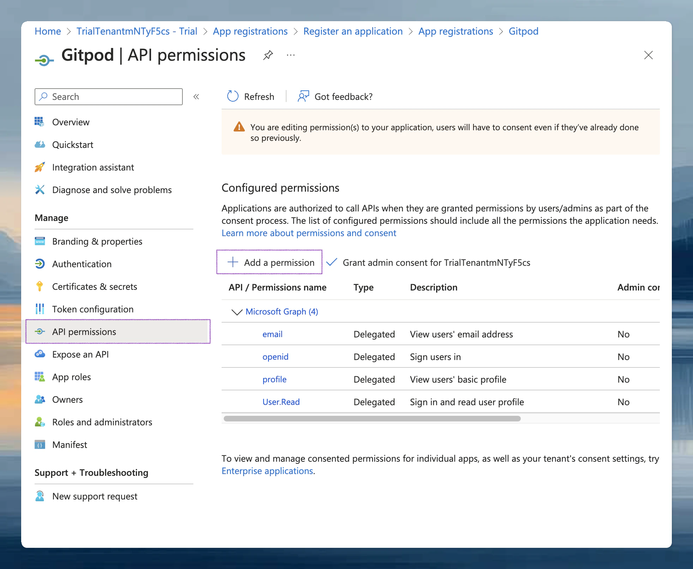Click the horizontal scrollbar below the table

[372, 419]
